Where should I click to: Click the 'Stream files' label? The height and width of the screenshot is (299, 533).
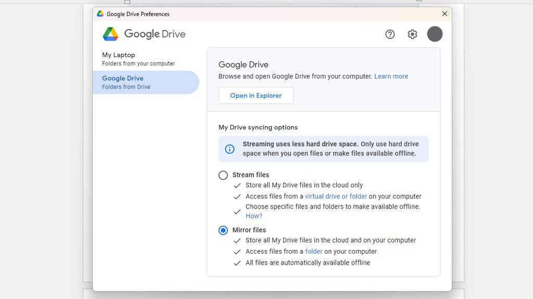pyautogui.click(x=250, y=175)
